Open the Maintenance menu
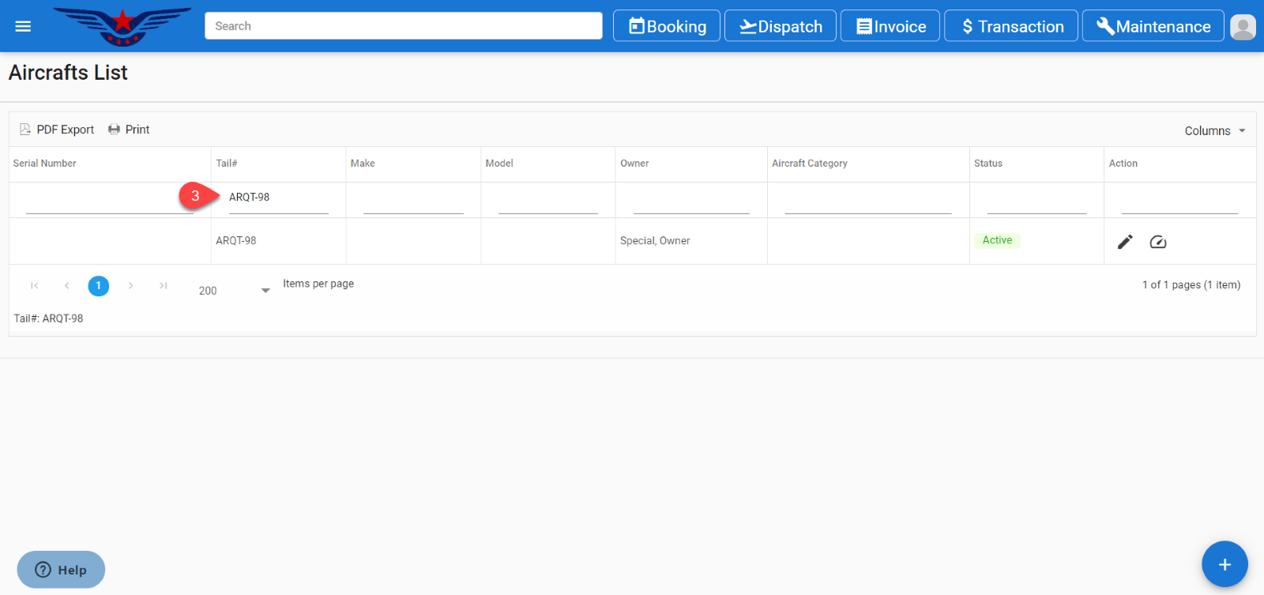Viewport: 1264px width, 595px height. [1153, 26]
